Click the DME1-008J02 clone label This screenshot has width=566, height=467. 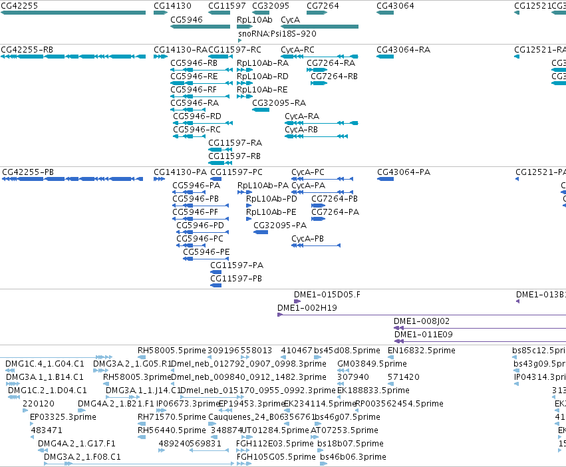click(422, 321)
